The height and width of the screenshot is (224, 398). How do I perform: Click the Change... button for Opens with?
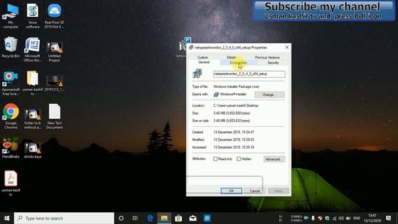click(269, 95)
